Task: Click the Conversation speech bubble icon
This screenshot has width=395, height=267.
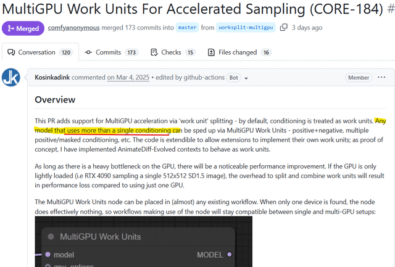Action: 11,52
